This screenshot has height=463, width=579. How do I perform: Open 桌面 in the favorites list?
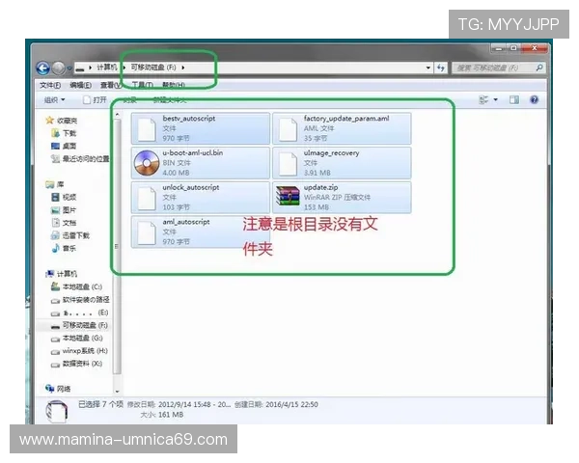[x=69, y=147]
